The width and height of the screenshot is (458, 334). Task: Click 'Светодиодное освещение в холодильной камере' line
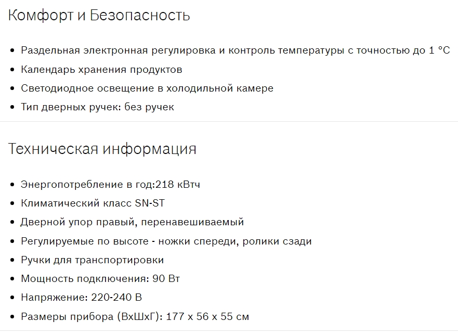click(147, 88)
